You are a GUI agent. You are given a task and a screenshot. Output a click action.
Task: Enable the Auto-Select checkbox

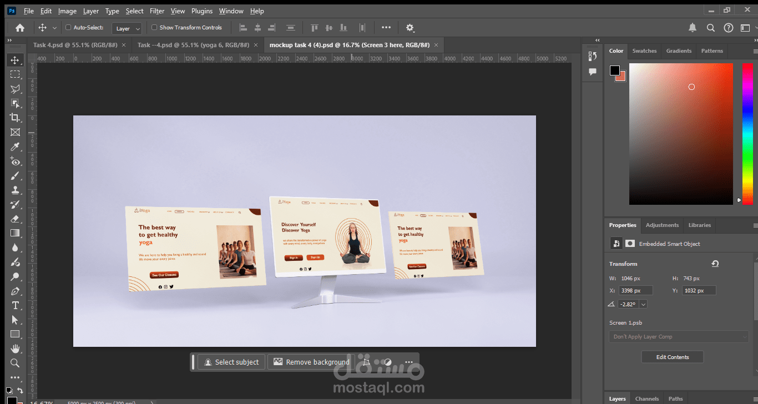click(68, 27)
